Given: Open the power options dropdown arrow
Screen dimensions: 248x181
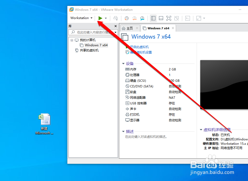Looking at the screenshot, I should pos(106,18).
